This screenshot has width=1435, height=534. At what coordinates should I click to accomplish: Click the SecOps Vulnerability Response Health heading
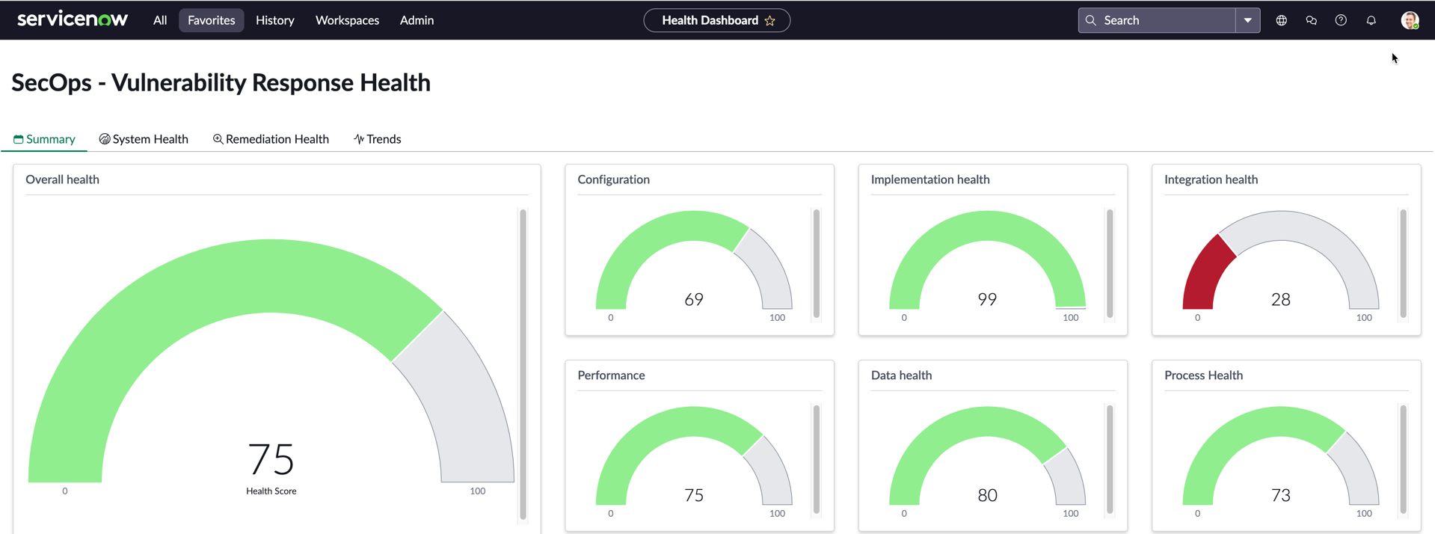pos(221,82)
